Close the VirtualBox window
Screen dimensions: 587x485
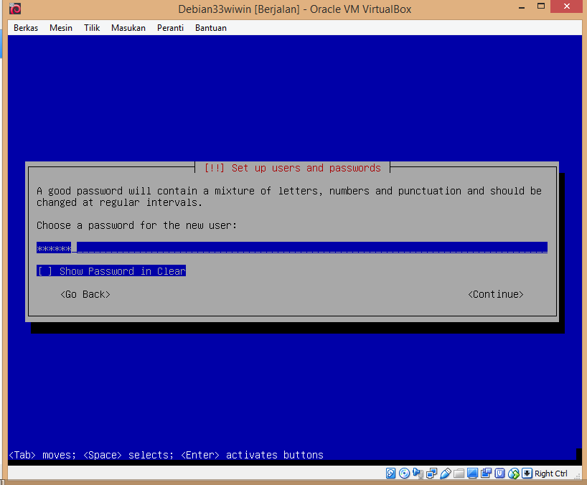click(x=567, y=6)
